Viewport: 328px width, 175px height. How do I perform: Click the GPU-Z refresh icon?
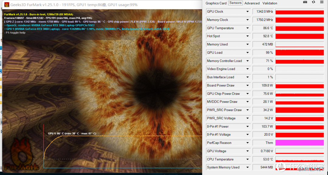pyautogui.click(x=313, y=2)
